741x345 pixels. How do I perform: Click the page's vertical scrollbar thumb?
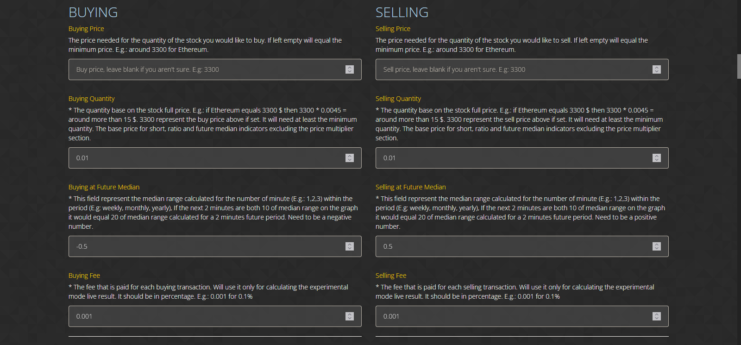739,67
